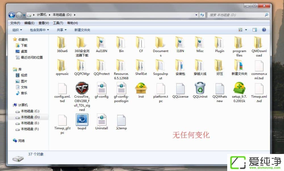Click the help question mark icon
Screen dimensions: 284x171
tap(264, 30)
